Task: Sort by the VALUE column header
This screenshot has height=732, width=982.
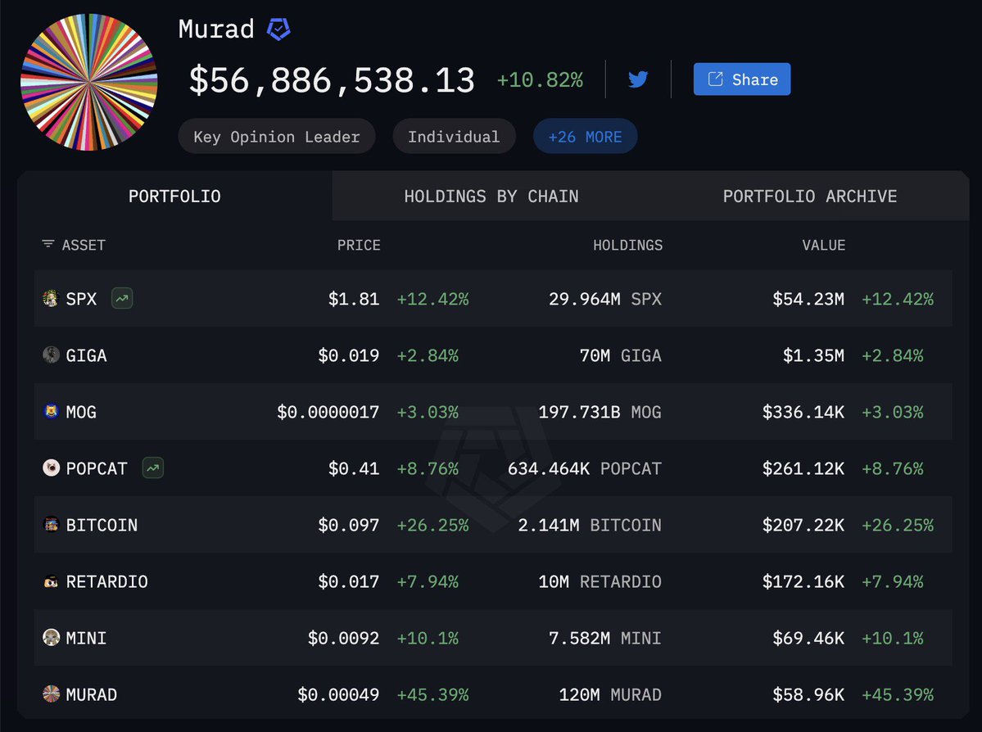Action: (824, 245)
